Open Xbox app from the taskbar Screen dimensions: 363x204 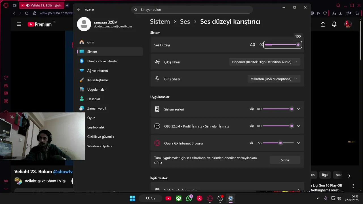pos(179,198)
